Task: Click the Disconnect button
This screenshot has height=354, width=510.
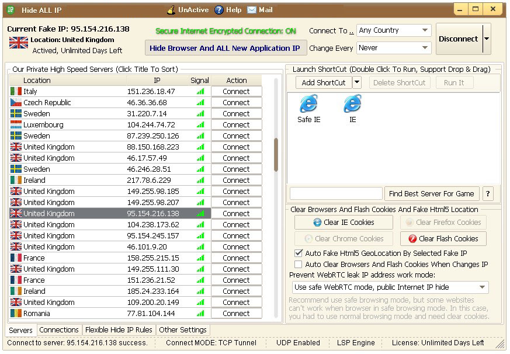Action: point(459,39)
